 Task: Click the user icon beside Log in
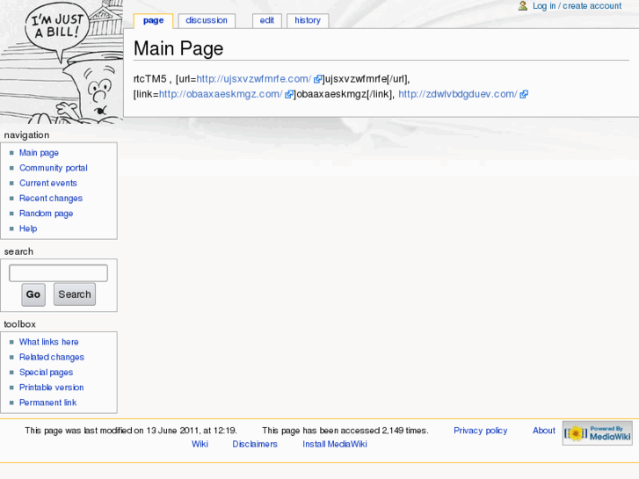coord(522,5)
